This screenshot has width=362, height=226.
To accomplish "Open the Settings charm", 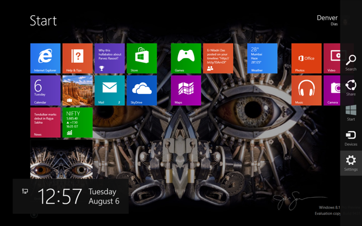I will click(351, 162).
